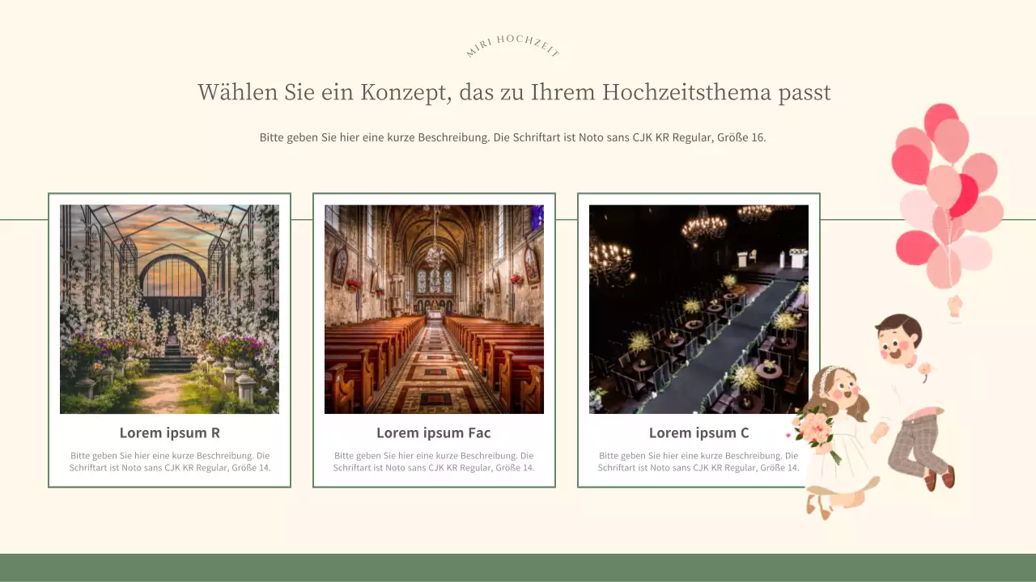Image resolution: width=1036 pixels, height=582 pixels.
Task: Open the Lorem ipsum Fac concept card
Action: [434, 339]
